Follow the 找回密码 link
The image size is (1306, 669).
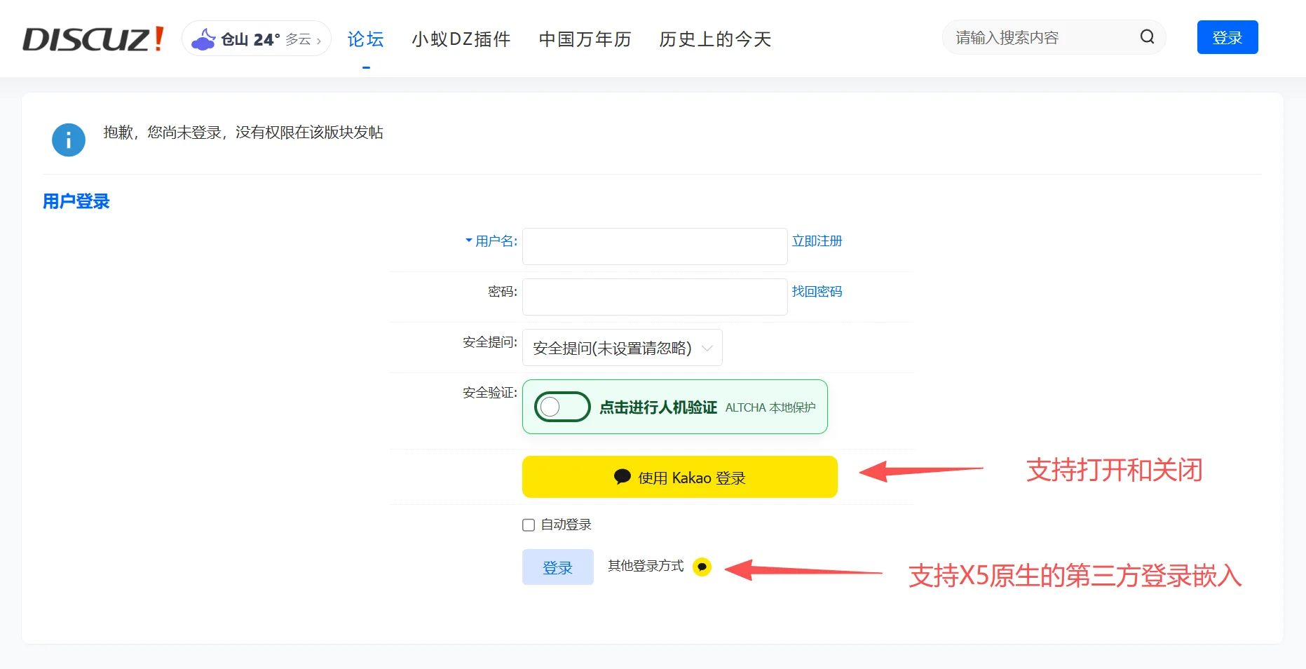(817, 292)
